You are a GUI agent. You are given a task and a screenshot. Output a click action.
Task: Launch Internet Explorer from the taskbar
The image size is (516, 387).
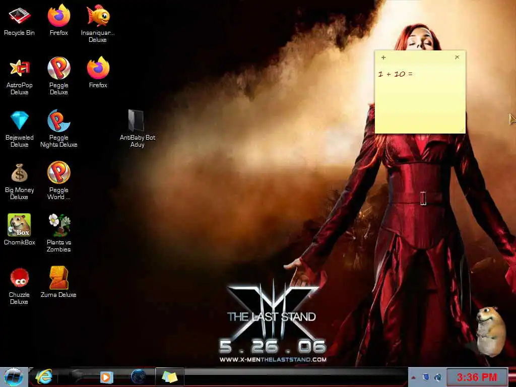click(43, 377)
